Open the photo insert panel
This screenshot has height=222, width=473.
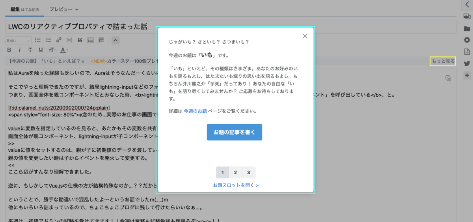(x=467, y=17)
